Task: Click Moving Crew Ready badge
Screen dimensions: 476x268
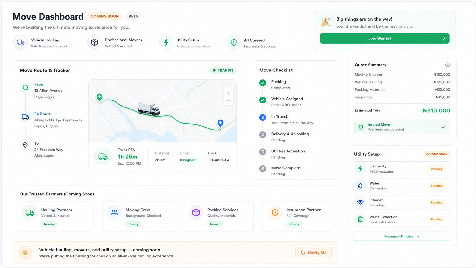Action: click(x=133, y=224)
